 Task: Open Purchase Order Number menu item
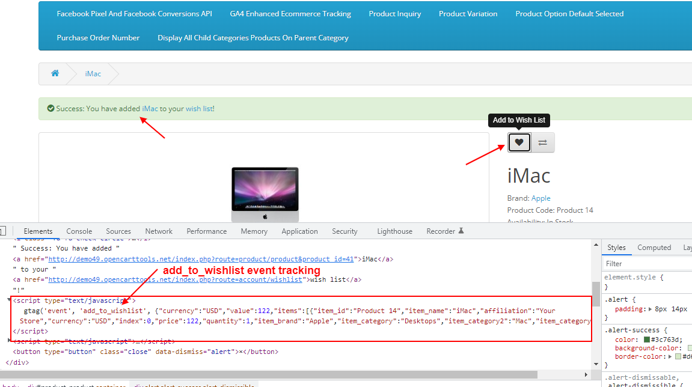click(98, 38)
